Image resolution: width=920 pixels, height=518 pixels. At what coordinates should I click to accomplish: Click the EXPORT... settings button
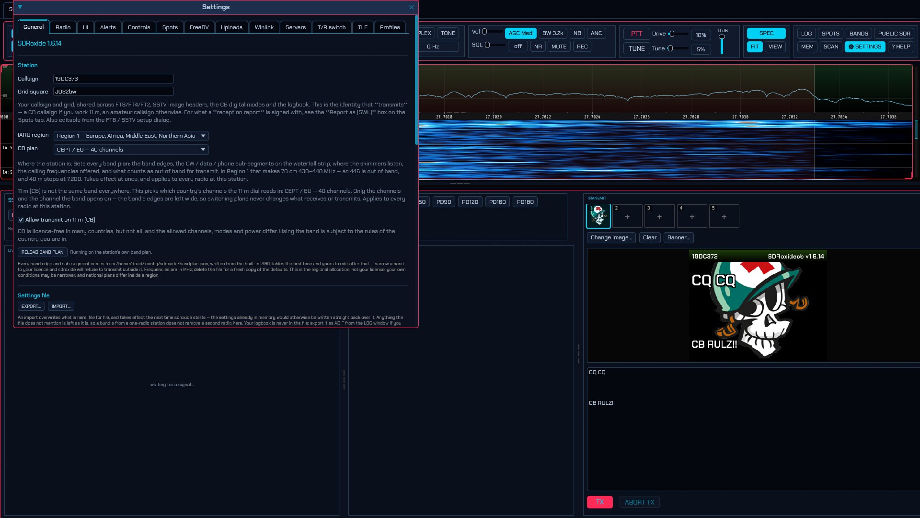click(x=31, y=306)
